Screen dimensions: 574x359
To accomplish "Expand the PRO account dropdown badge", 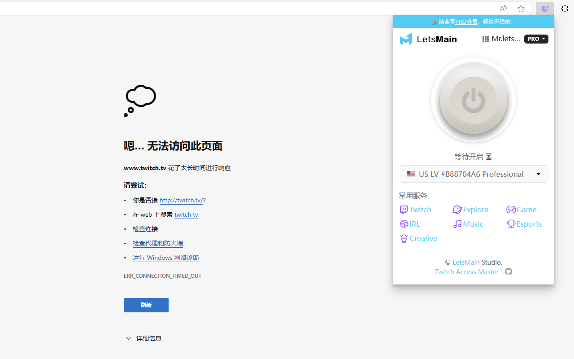I will coord(536,39).
